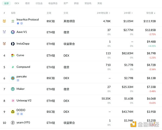Viewport: 162px width, 130px height.
Task: Click pancake's shield badge icon
Action: 18,80
